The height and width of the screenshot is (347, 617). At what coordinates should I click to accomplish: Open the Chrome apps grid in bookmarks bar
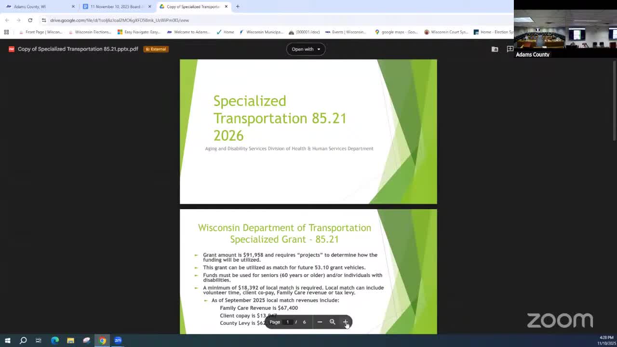(6, 32)
